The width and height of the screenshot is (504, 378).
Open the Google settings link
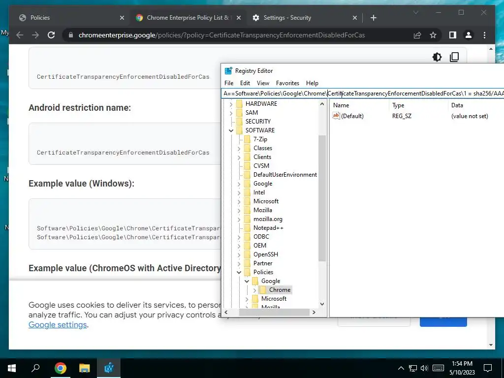(x=58, y=325)
